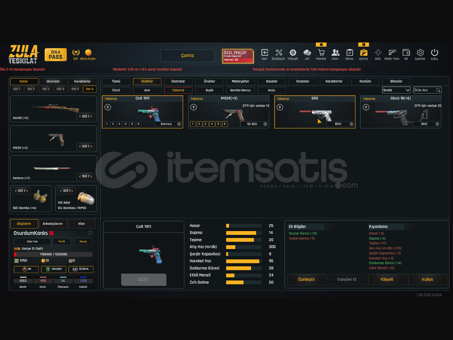Click next style arrow for M93R [+3] set slot
453x340 pixels.
(x=91, y=146)
